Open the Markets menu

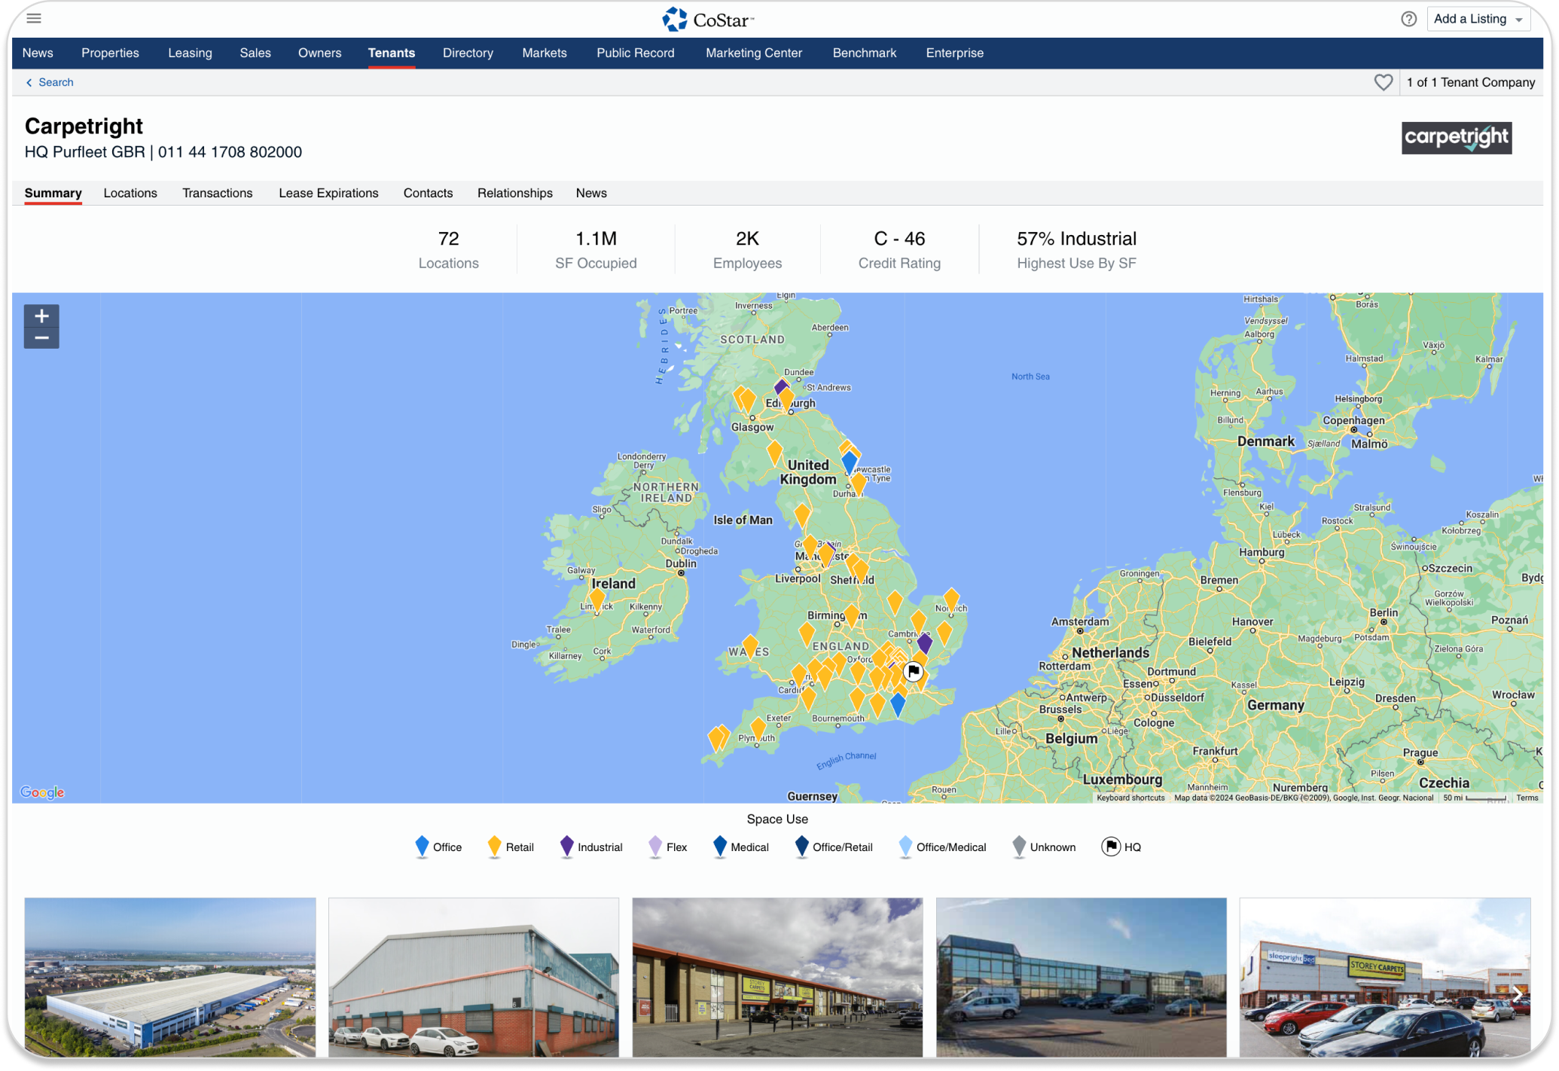pyautogui.click(x=544, y=53)
